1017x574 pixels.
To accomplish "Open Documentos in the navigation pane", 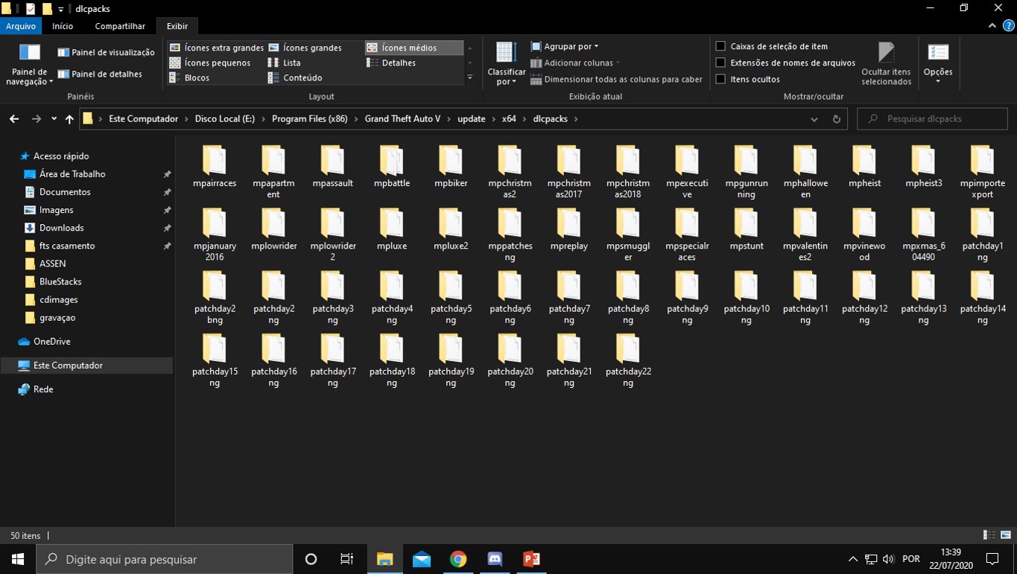I will (x=65, y=192).
